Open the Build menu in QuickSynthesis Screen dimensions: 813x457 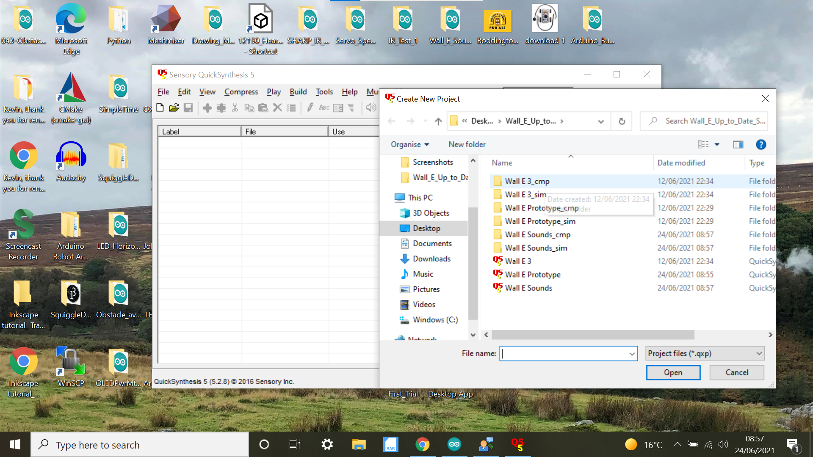tap(298, 91)
